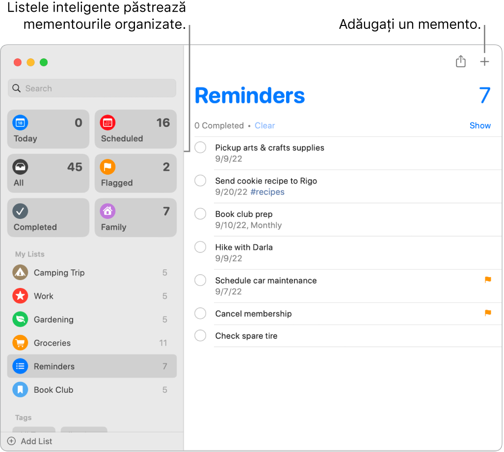
Task: Clear the completed reminders
Action: (265, 125)
